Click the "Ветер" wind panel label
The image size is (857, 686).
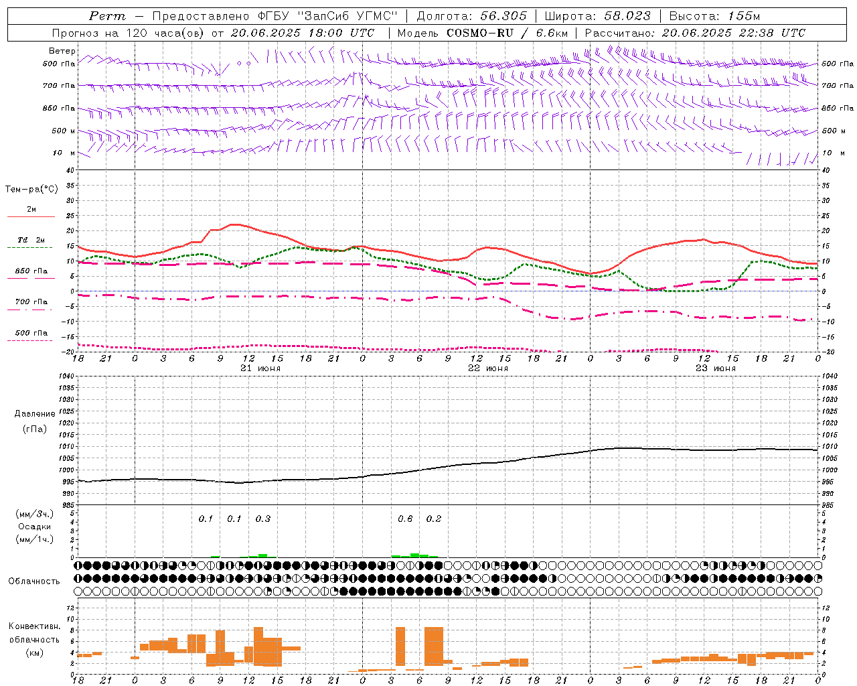[x=62, y=51]
